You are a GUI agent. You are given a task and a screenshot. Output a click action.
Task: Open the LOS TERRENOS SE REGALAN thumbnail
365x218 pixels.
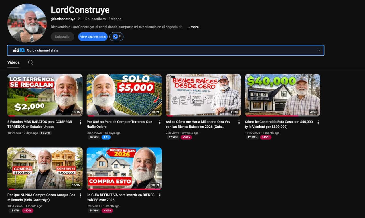point(45,95)
